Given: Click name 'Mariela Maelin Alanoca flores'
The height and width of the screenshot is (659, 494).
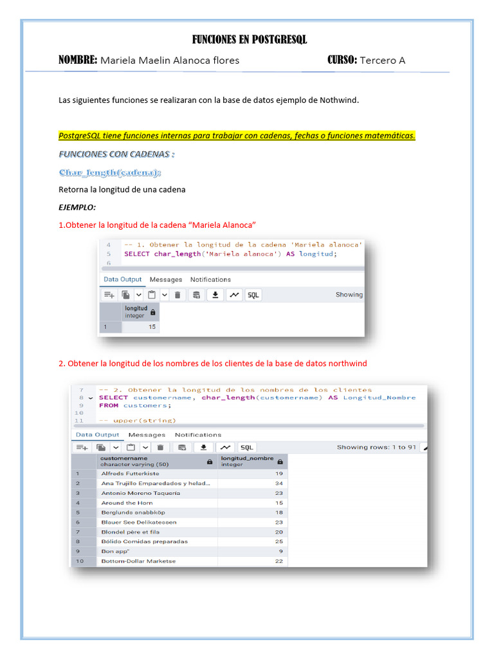Looking at the screenshot, I should [170, 60].
